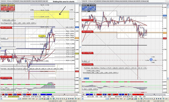The height and width of the screenshot is (102, 169).
Task: Click the magnifier zoom icon in right chart toolbar
Action: pos(144,99)
